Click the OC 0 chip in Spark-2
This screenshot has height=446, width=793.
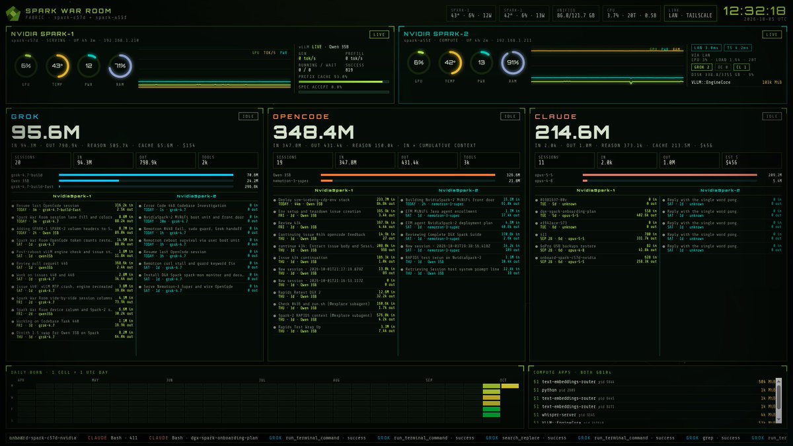point(723,67)
